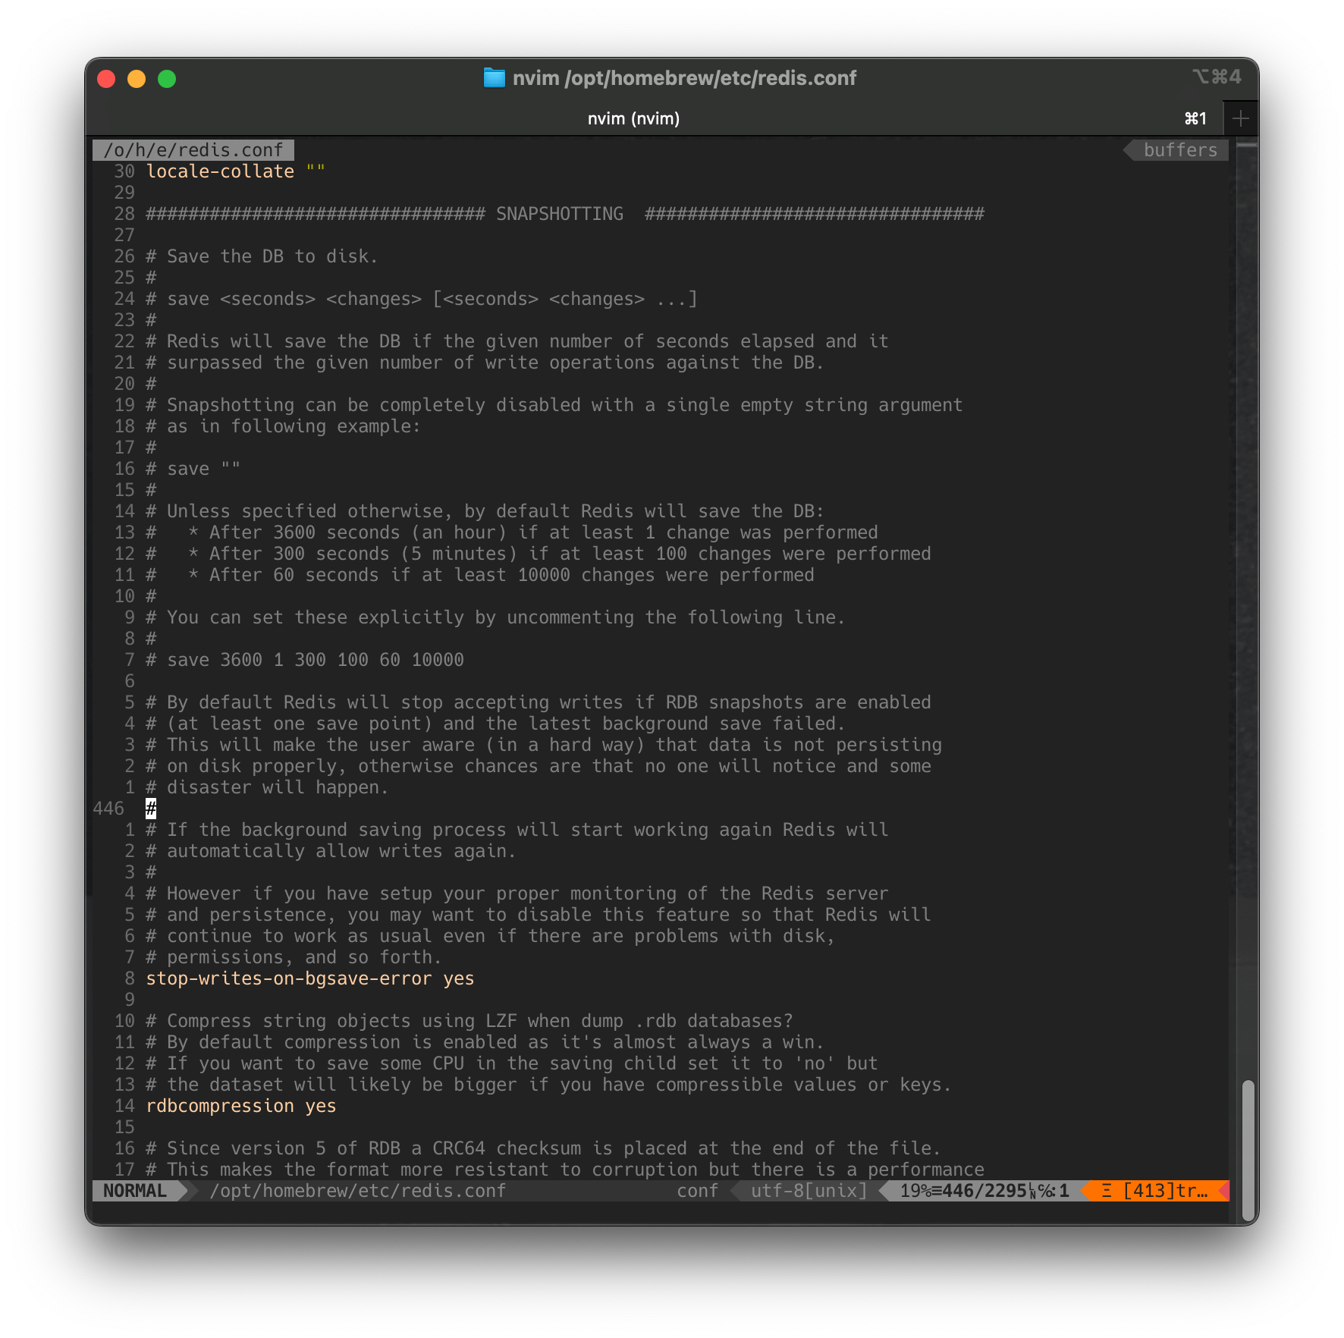
Task: Click 'This will make the user aware' line
Action: click(544, 745)
